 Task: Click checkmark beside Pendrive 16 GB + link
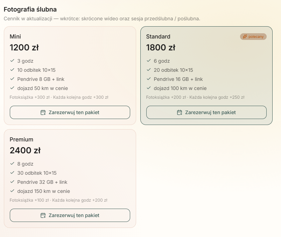(x=149, y=79)
